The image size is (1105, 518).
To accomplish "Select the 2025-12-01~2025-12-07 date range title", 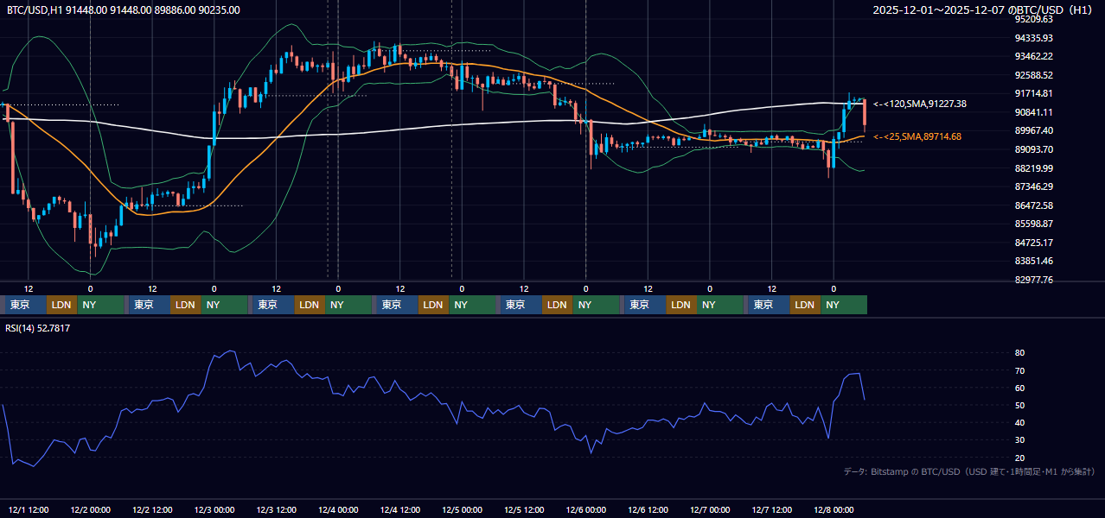I will point(983,9).
